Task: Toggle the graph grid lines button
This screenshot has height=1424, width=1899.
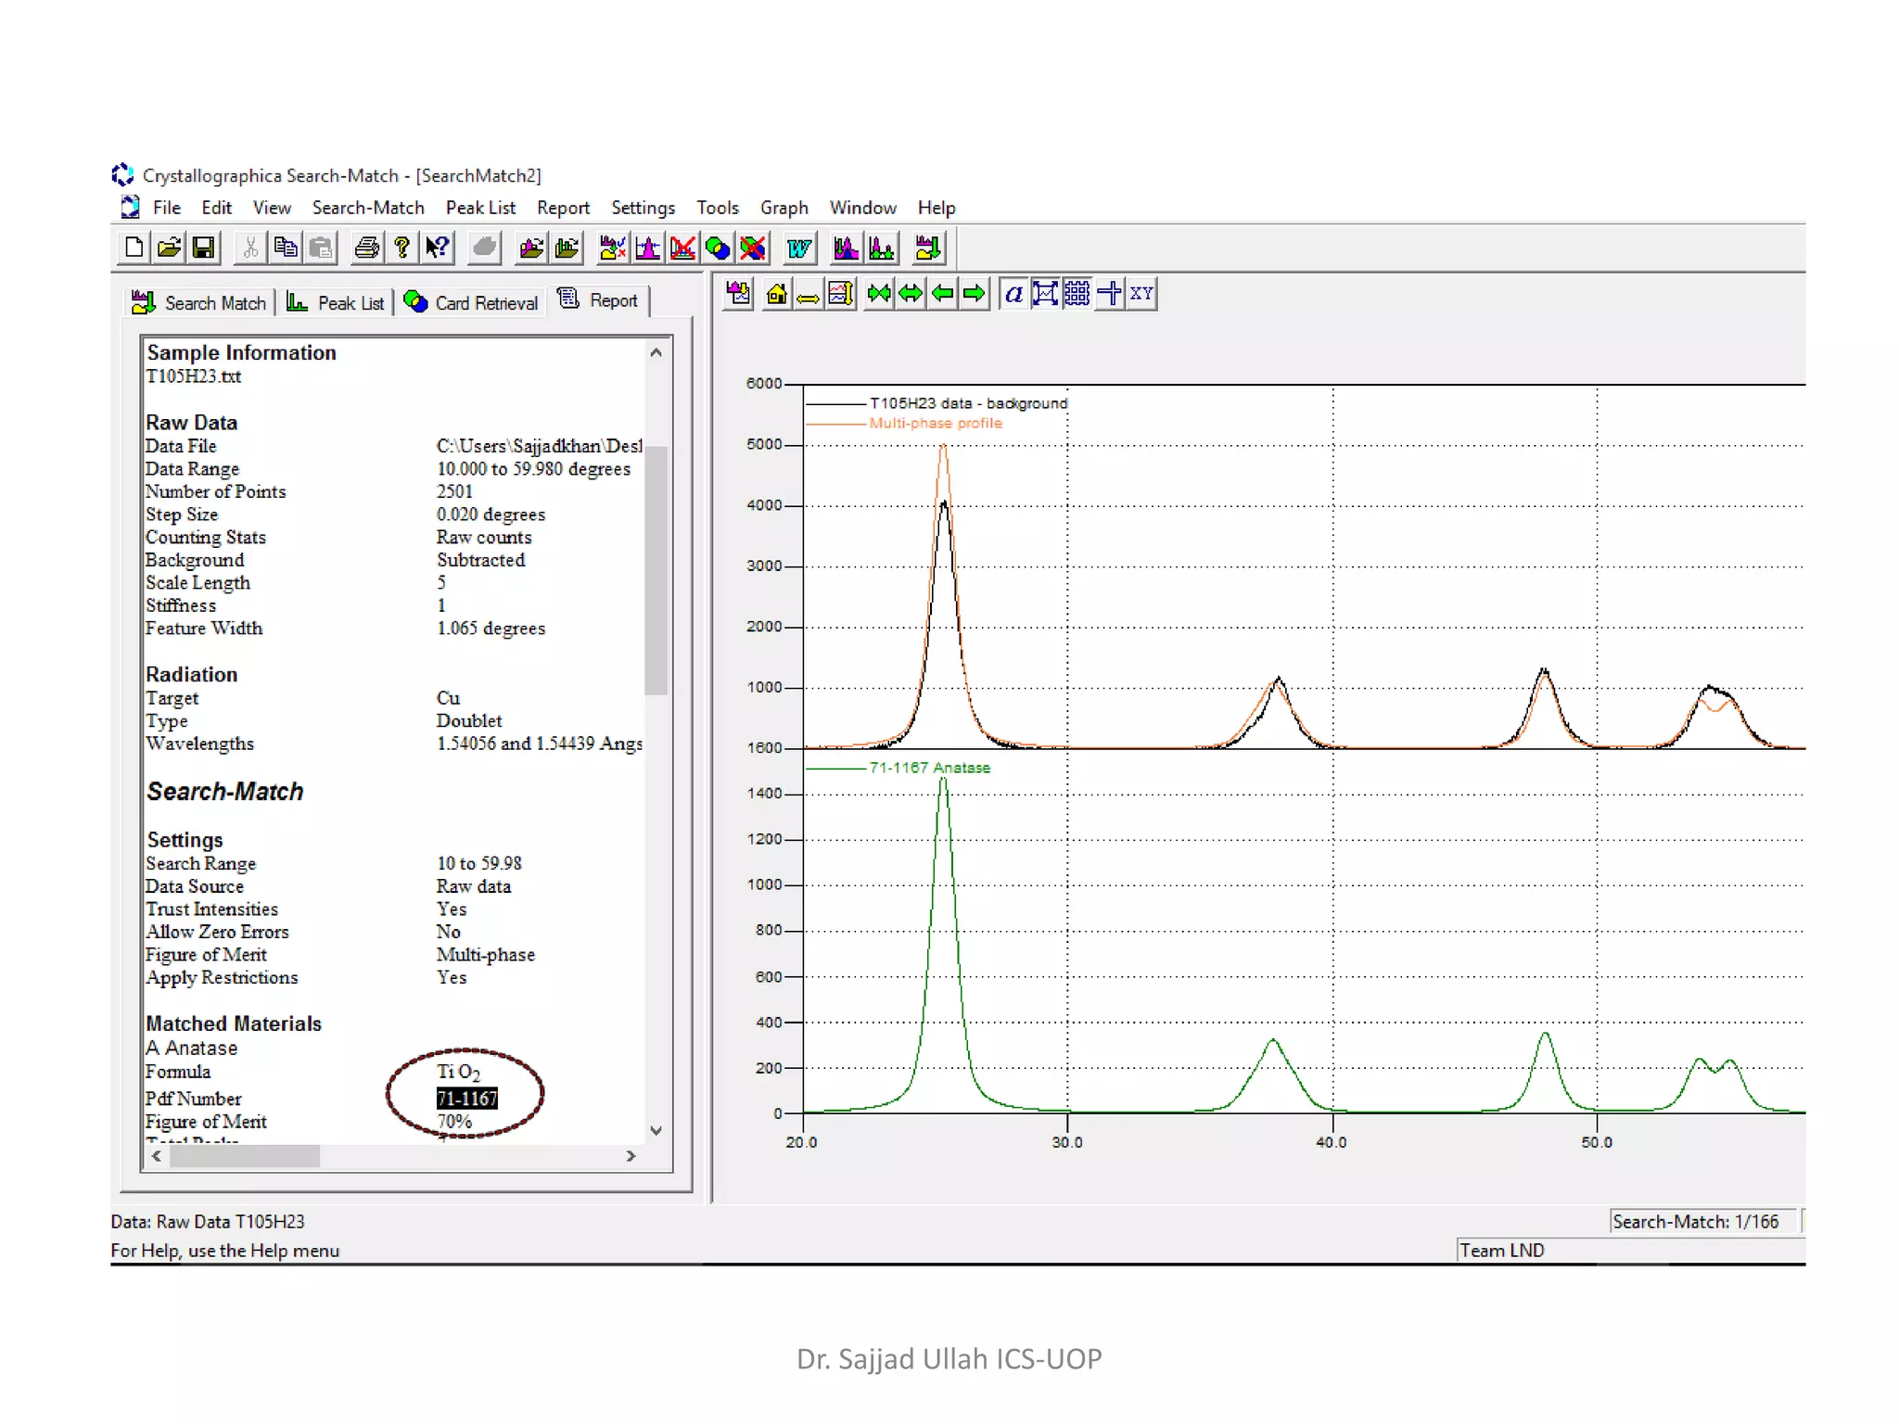Action: coord(1077,294)
